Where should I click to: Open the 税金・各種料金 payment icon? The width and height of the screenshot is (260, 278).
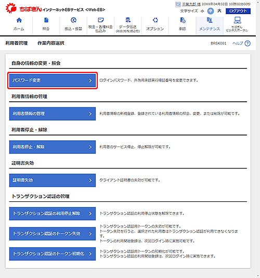click(100, 20)
